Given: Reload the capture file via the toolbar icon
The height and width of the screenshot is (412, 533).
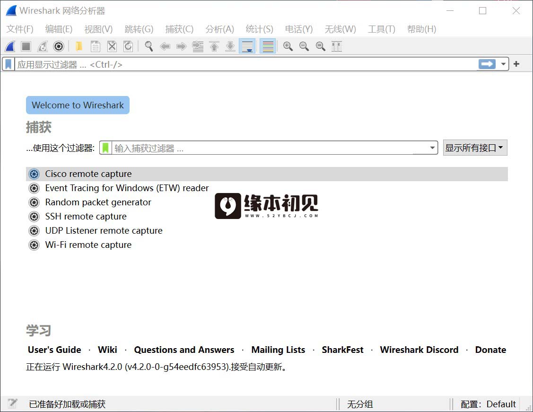Looking at the screenshot, I should (x=128, y=46).
